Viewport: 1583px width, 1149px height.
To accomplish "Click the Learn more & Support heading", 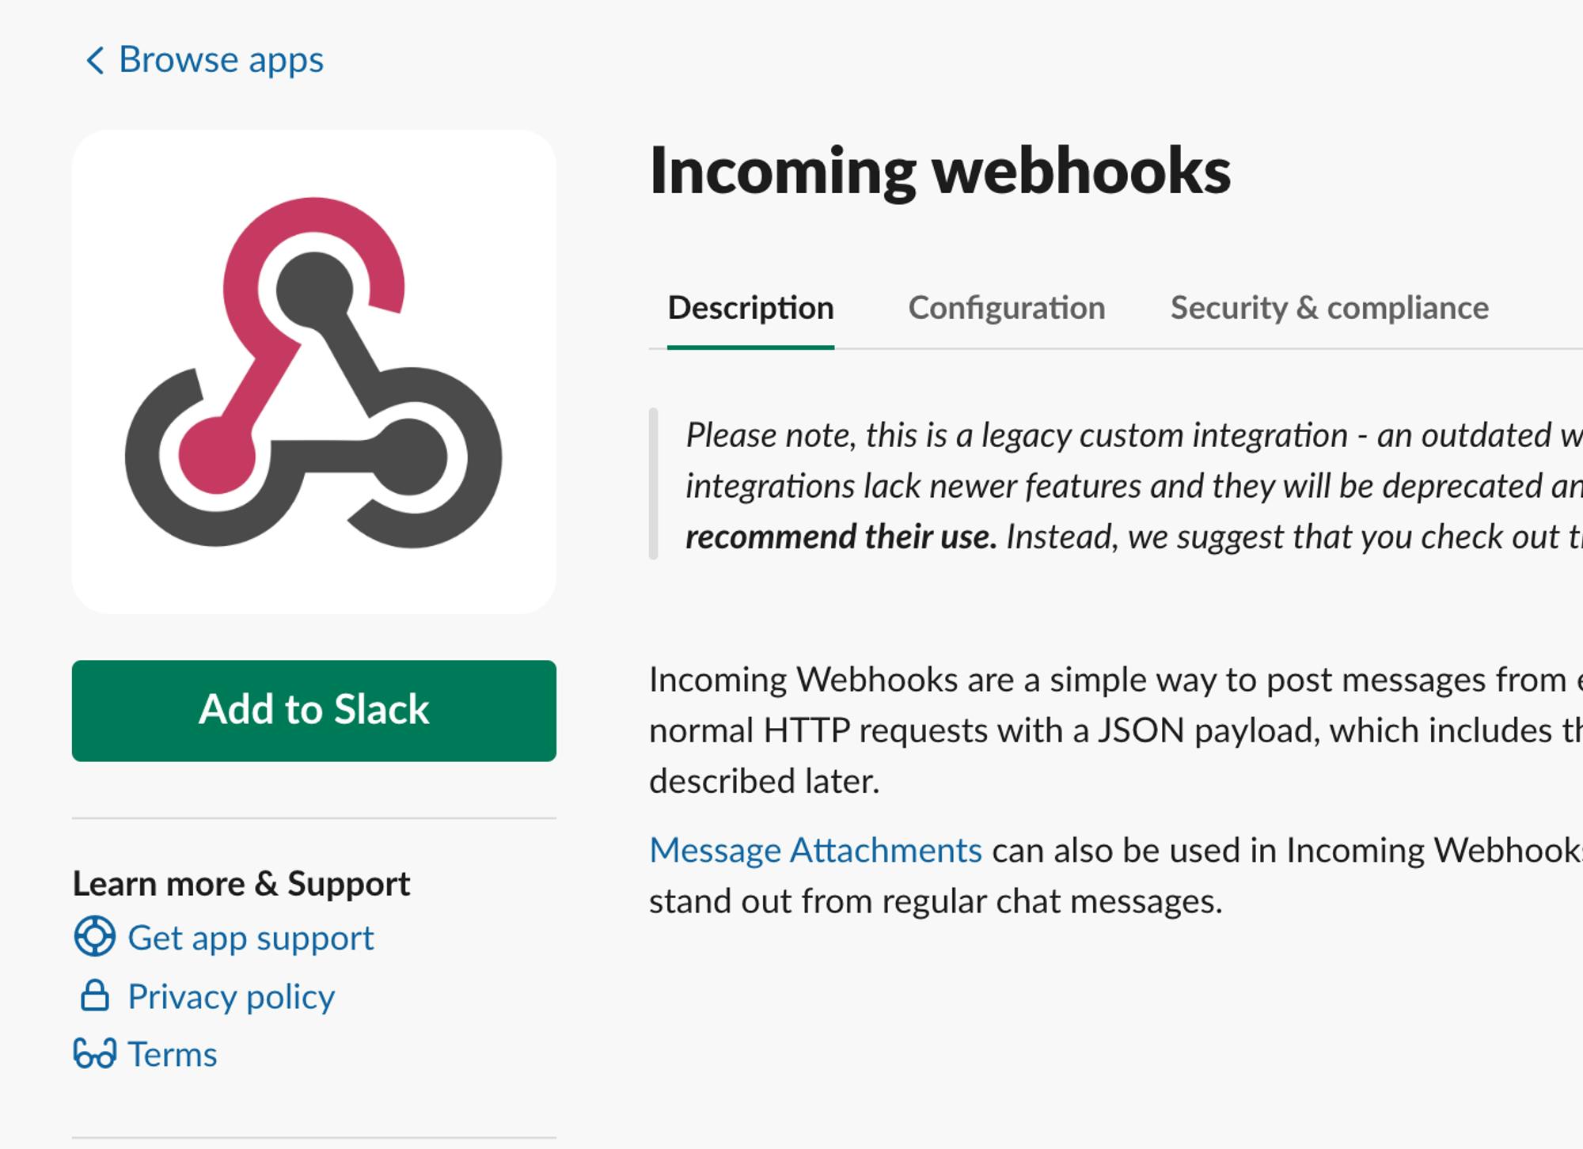I will point(241,884).
